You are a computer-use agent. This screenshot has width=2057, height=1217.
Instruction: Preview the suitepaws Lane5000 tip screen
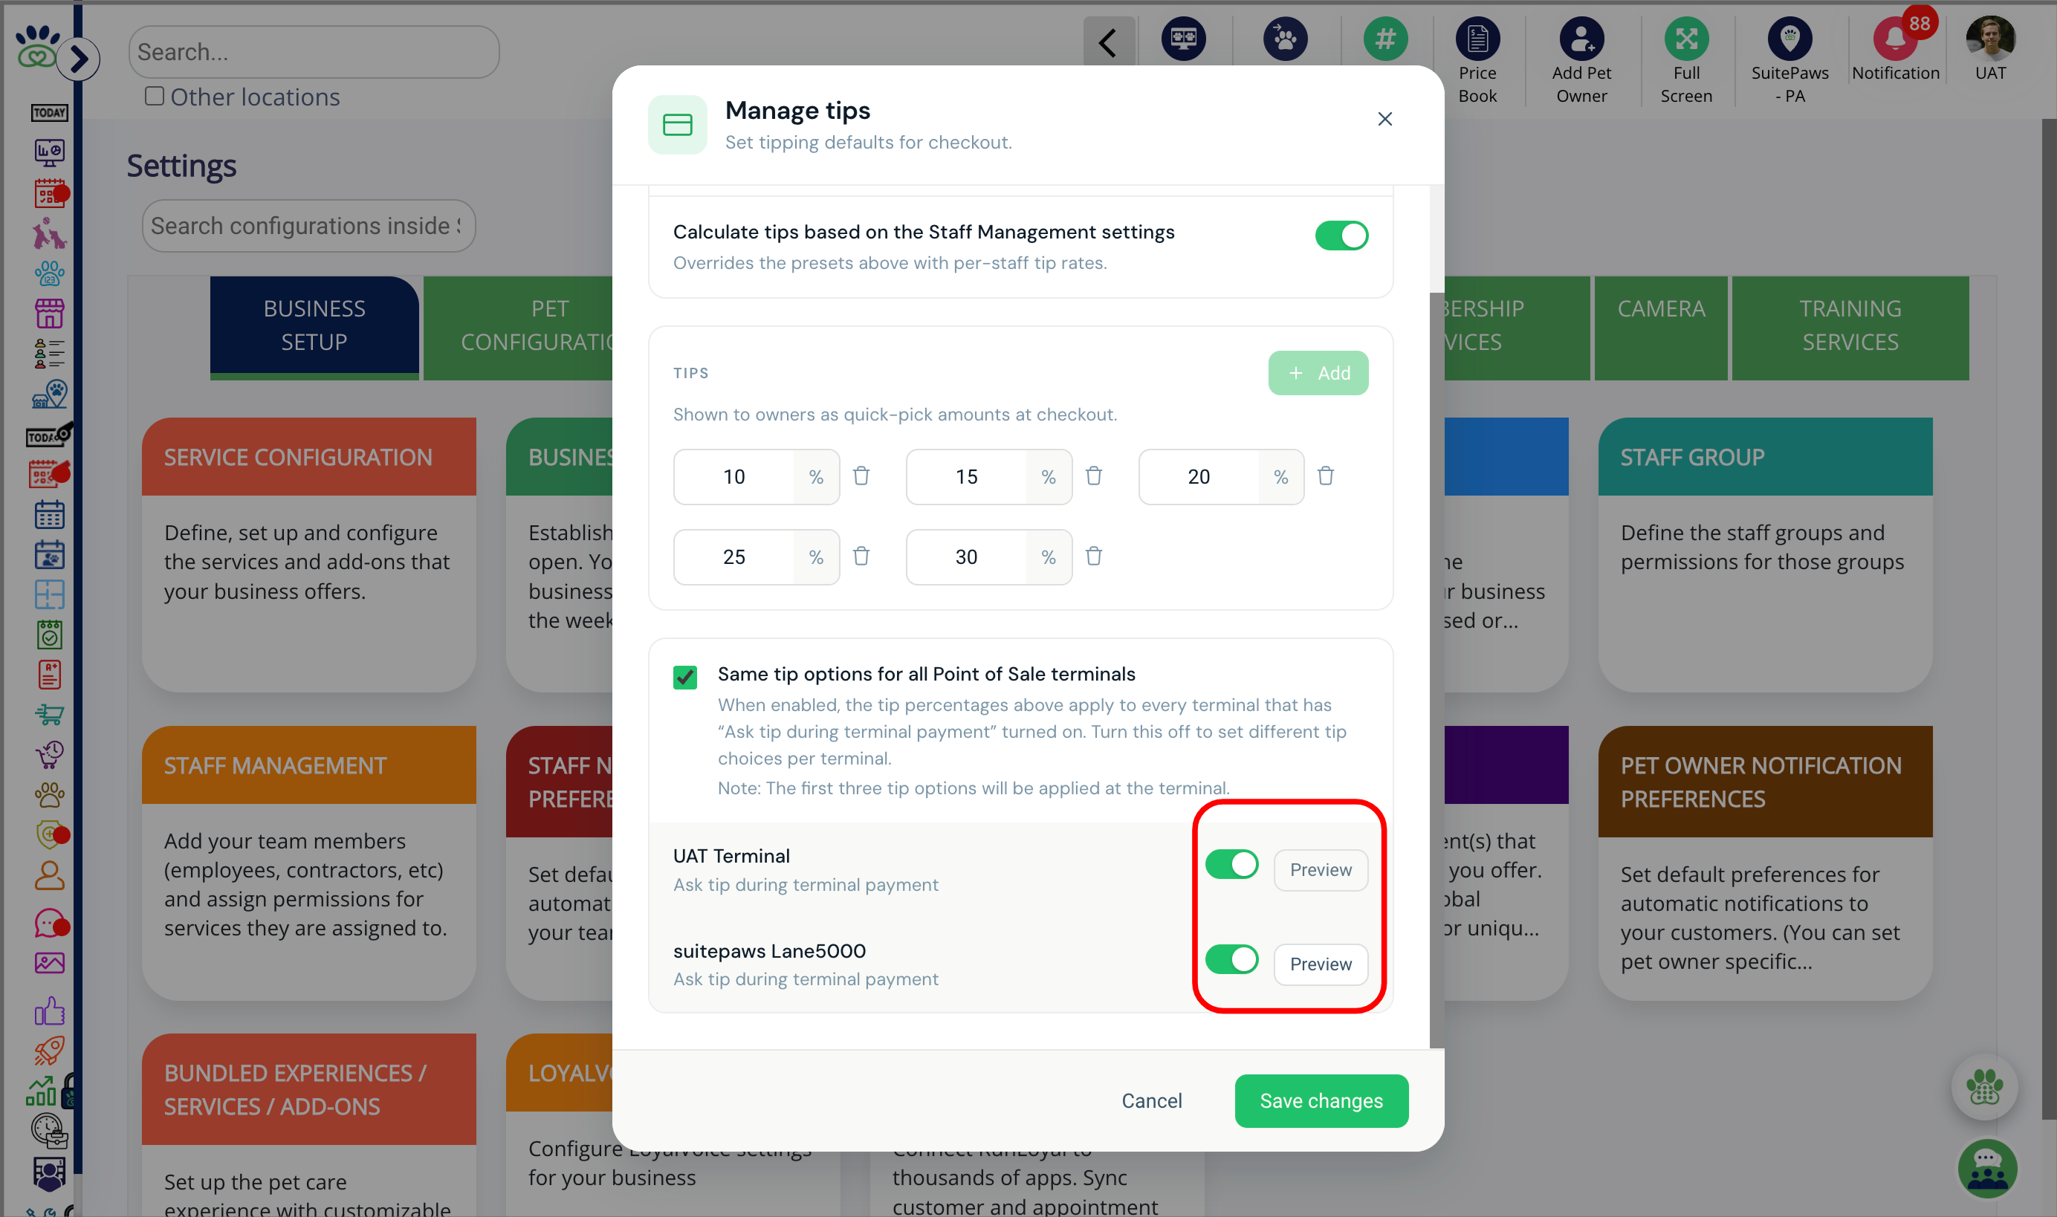click(x=1321, y=964)
